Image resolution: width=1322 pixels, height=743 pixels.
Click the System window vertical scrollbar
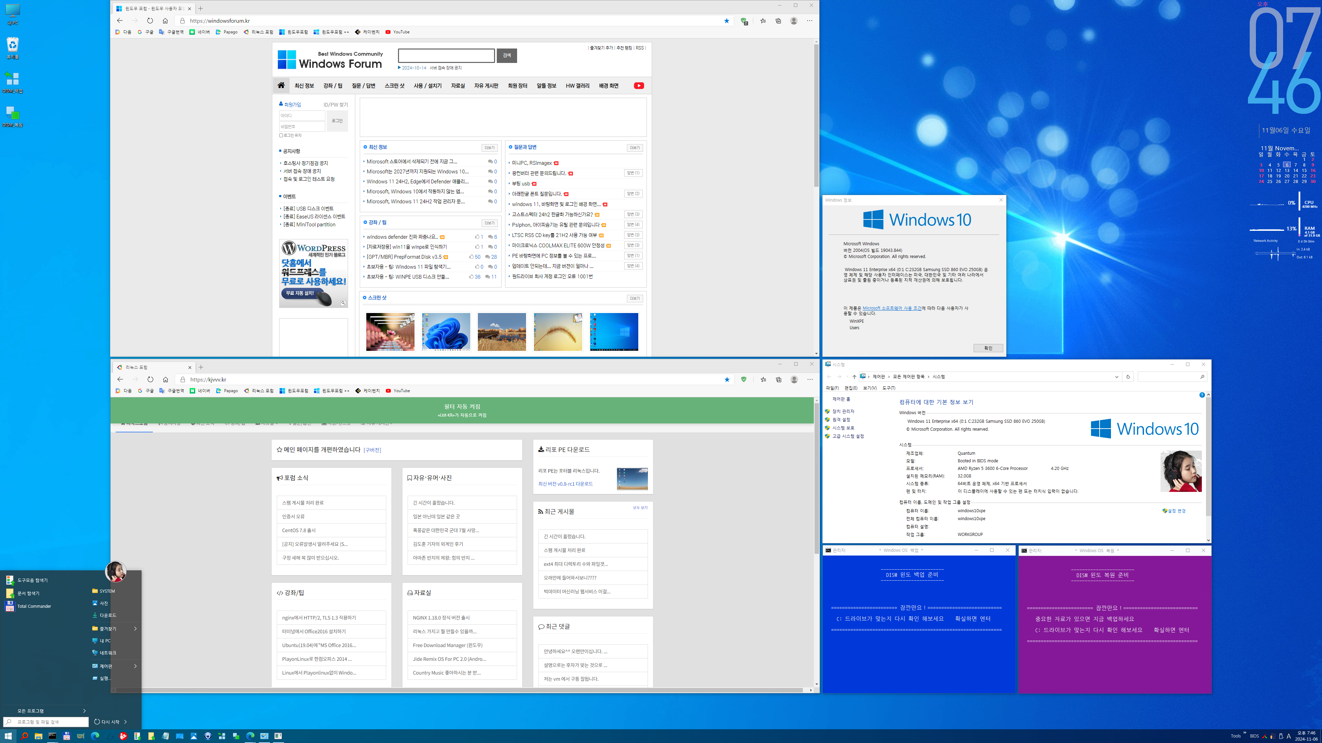coord(1208,456)
